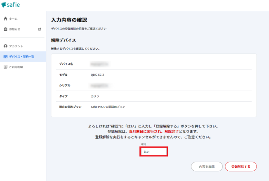Image resolution: width=269 pixels, height=181 pixels.
Task: Click the デバイス名 label
Action: click(x=66, y=64)
